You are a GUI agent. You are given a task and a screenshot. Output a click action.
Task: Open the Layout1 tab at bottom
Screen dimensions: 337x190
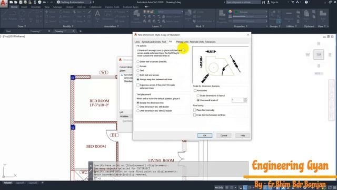20,183
